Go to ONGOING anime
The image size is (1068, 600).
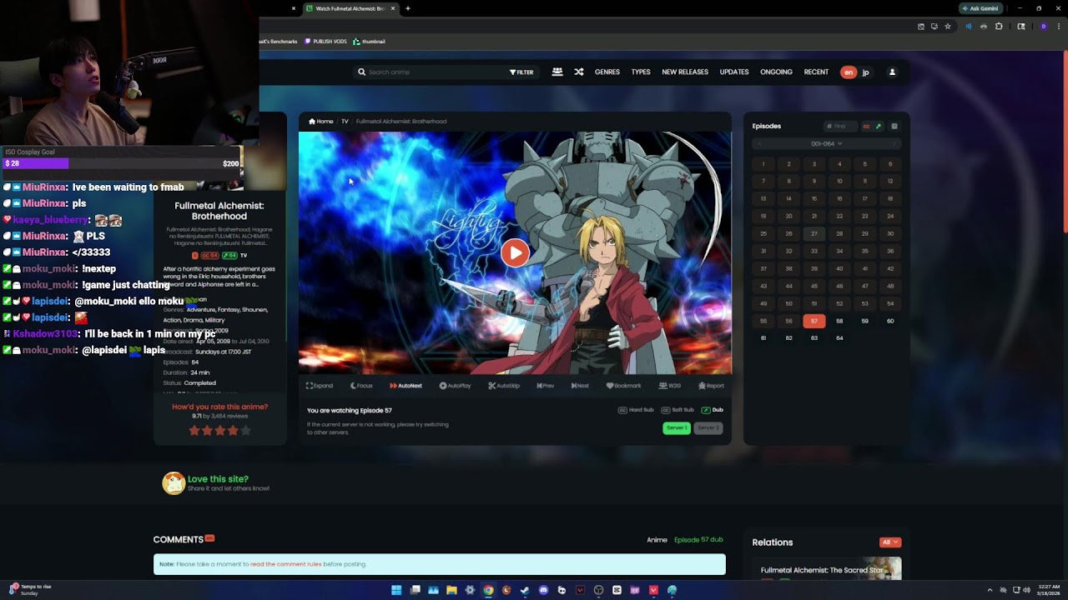coord(776,72)
